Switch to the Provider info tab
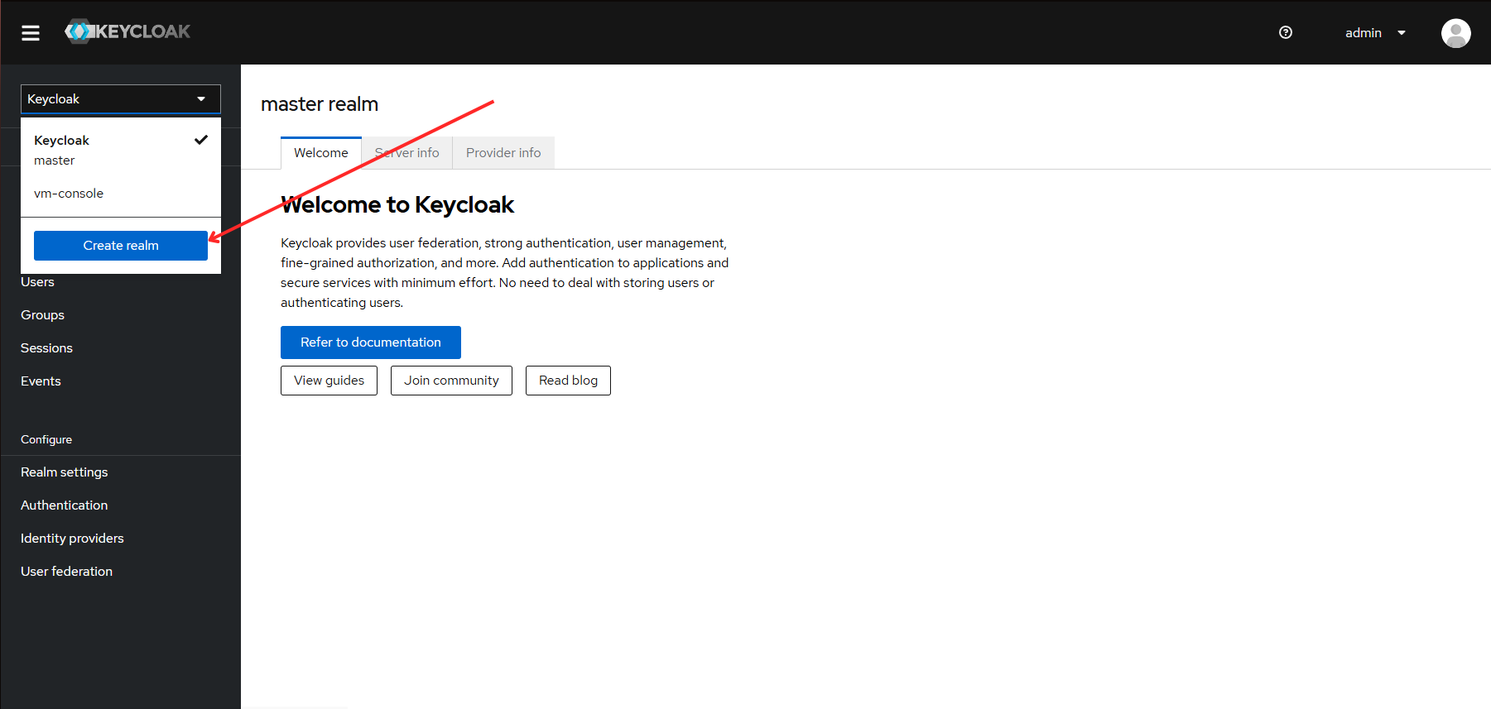Viewport: 1491px width, 709px height. tap(503, 153)
